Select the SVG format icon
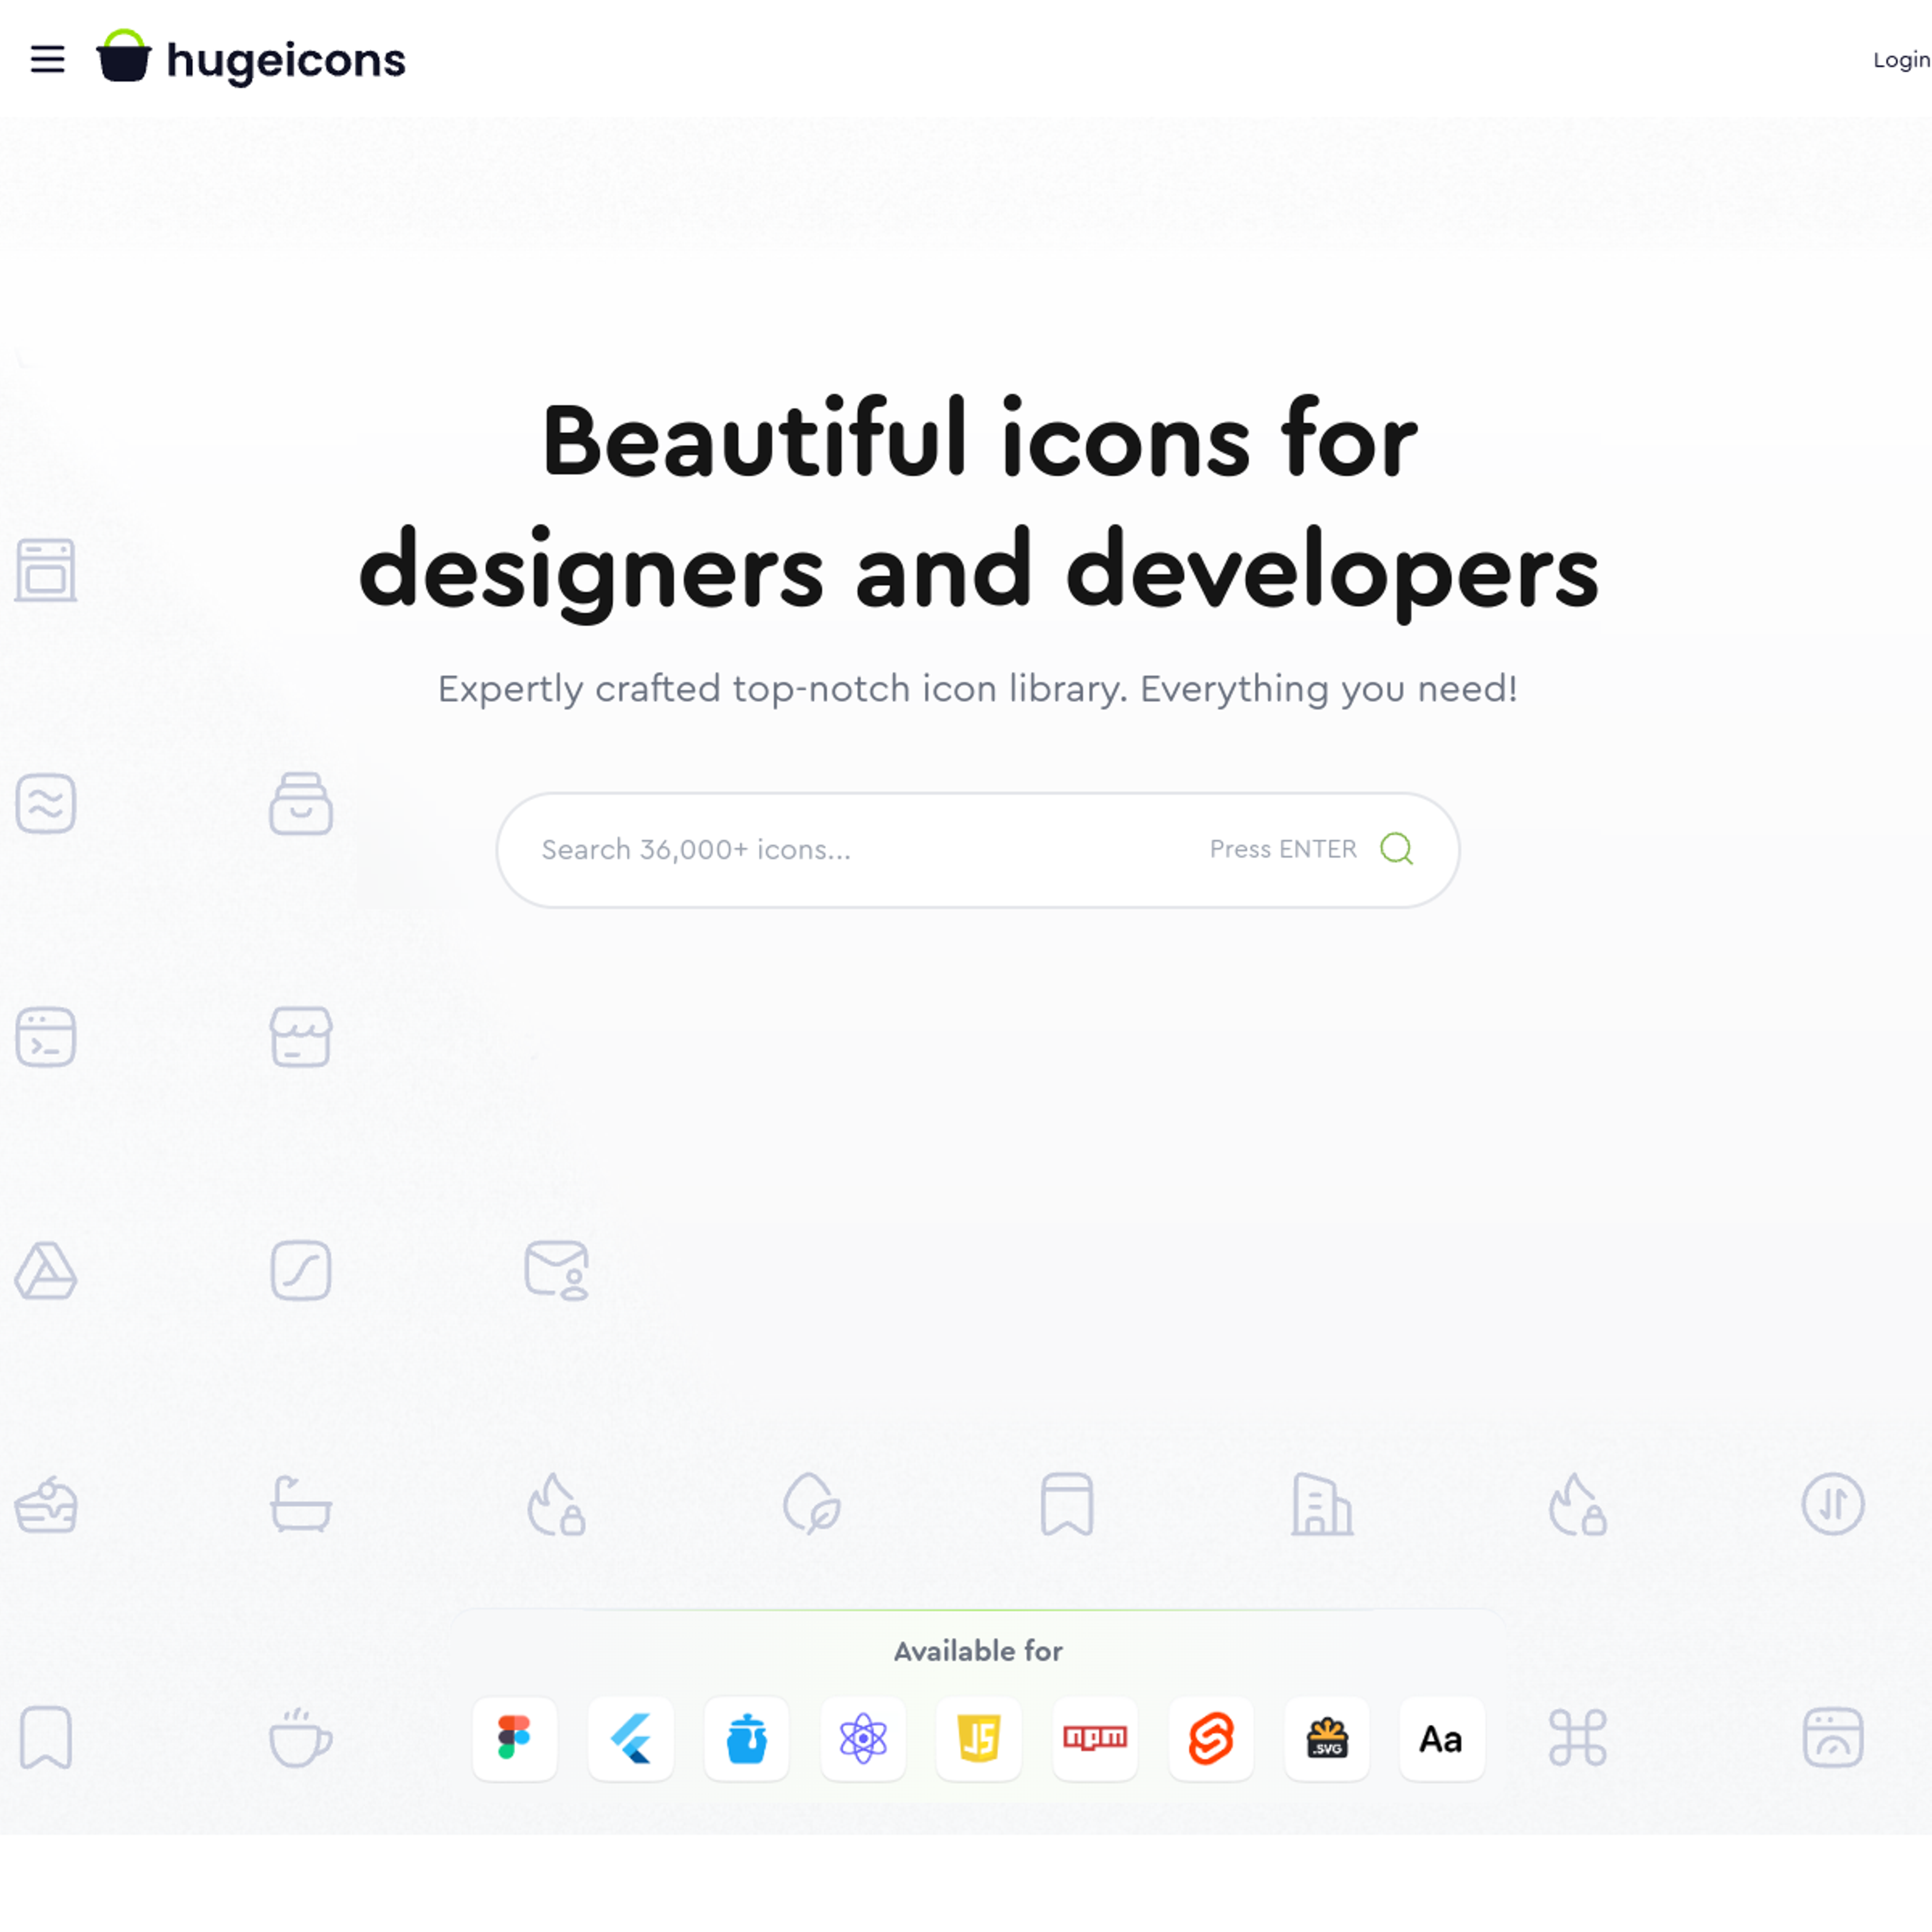 1326,1738
